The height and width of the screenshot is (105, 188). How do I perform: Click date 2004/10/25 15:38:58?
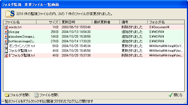[x=76, y=37]
